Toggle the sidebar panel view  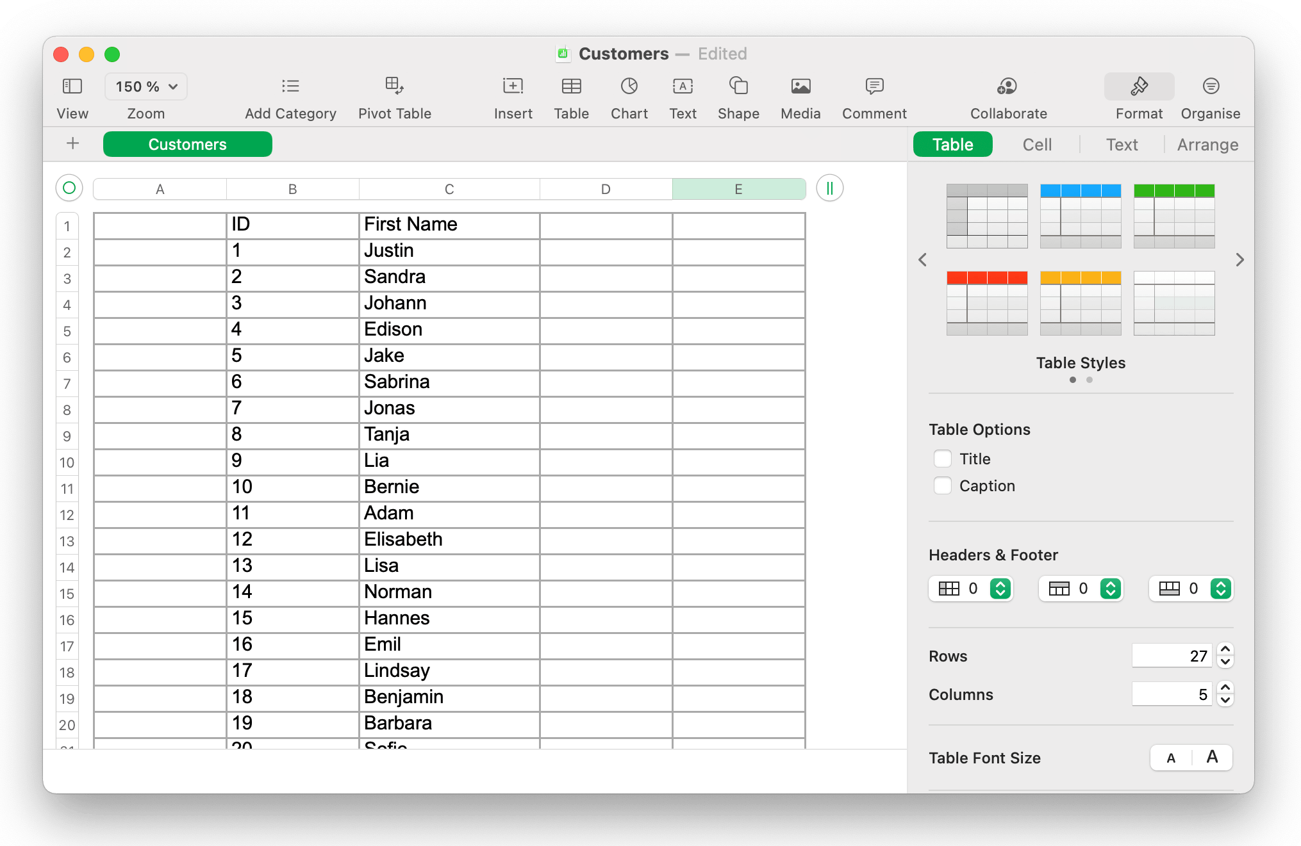click(x=71, y=85)
